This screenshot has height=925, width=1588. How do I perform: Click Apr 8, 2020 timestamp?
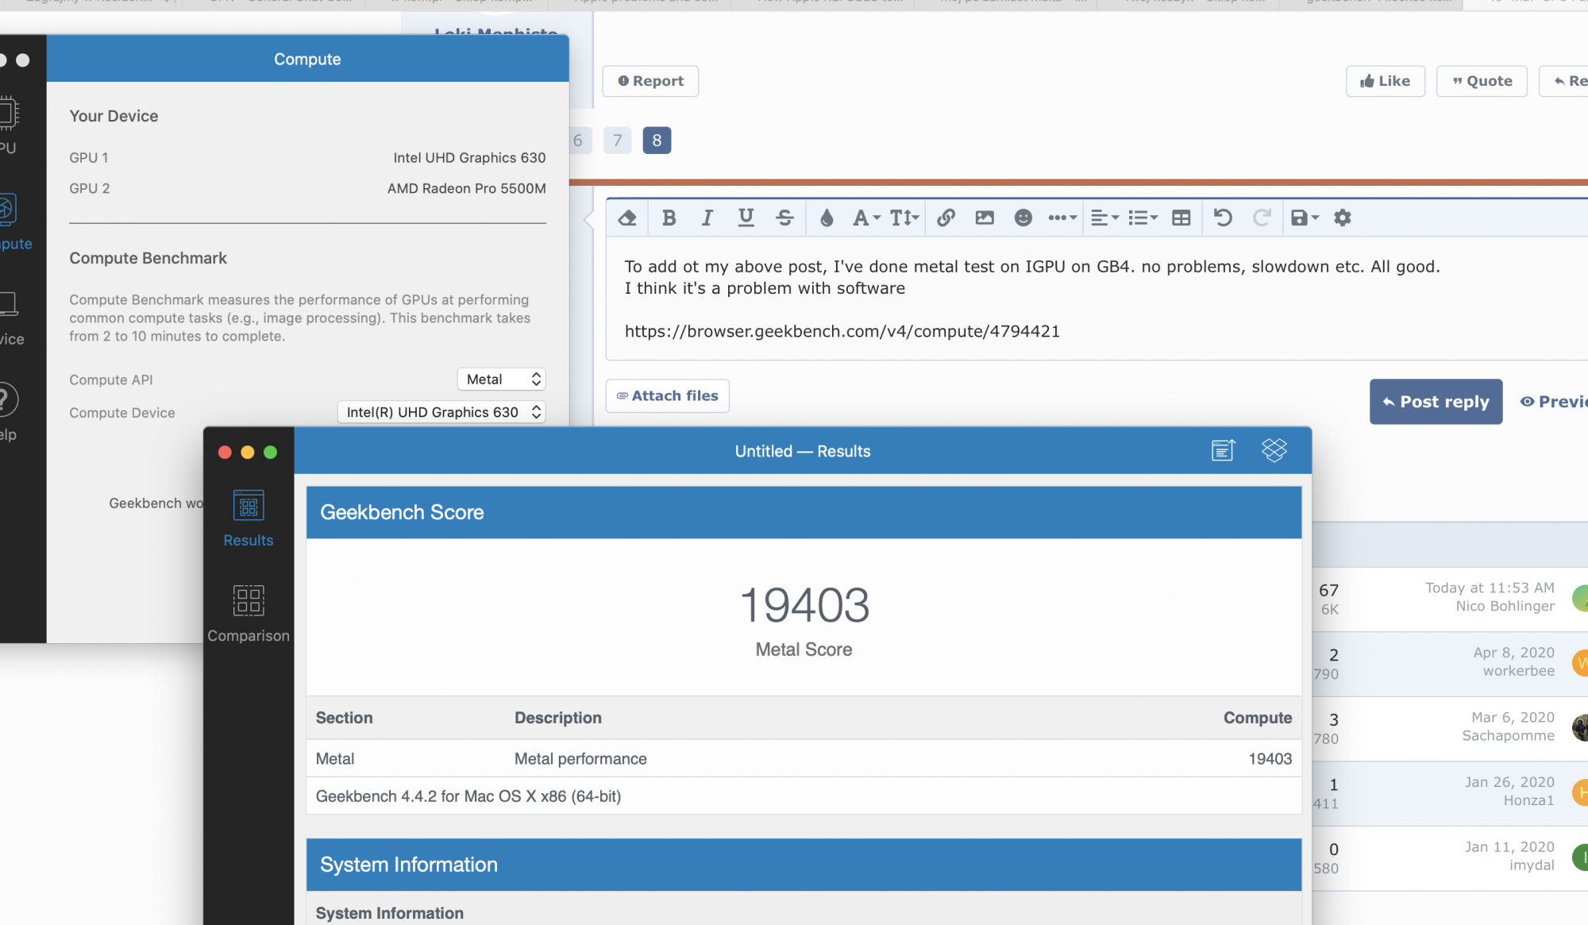click(1514, 653)
